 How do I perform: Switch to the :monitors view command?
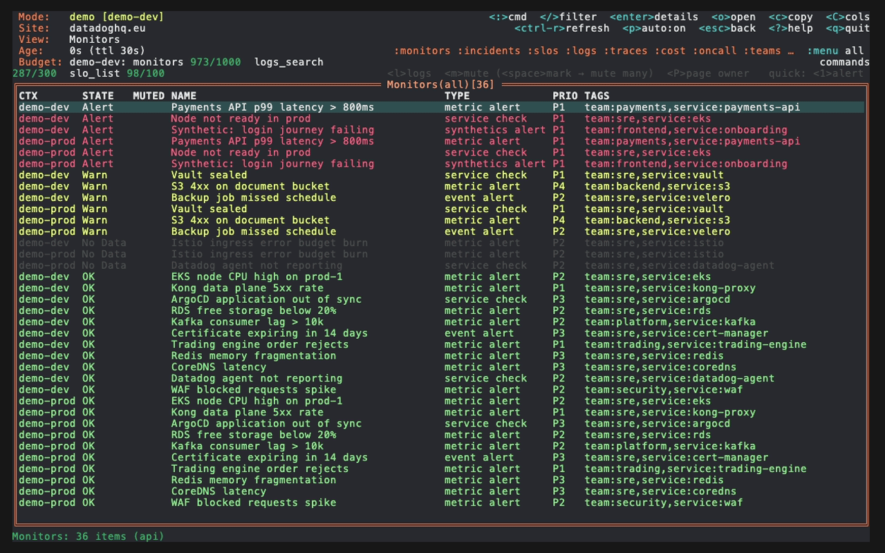[x=422, y=50]
